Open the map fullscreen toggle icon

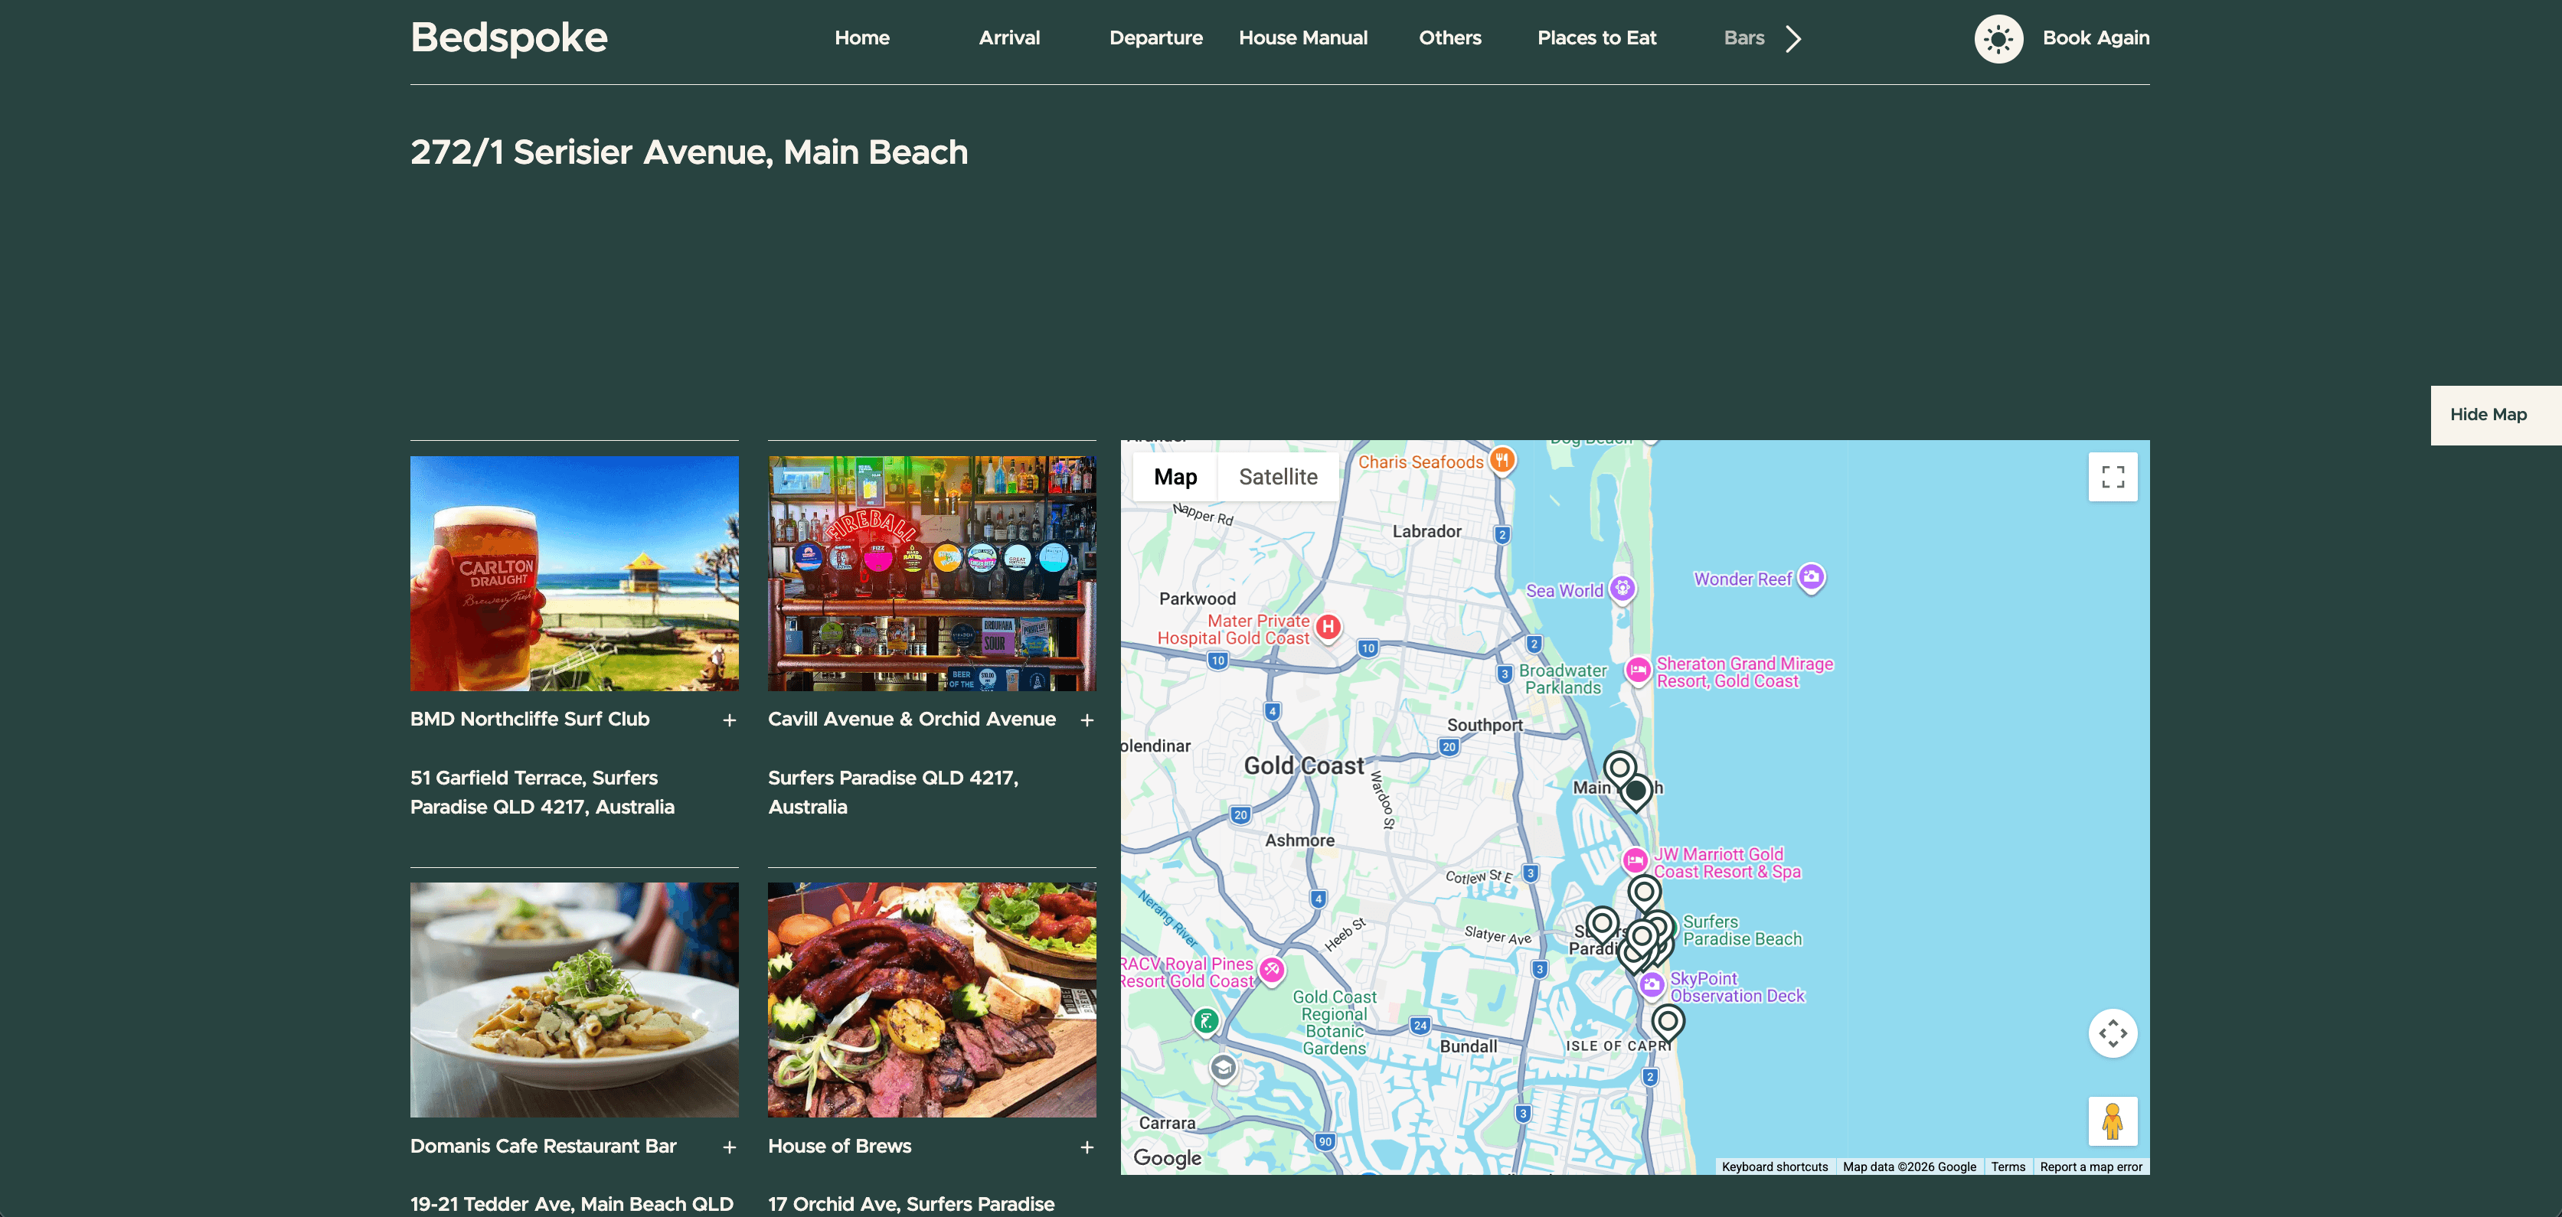(2113, 478)
